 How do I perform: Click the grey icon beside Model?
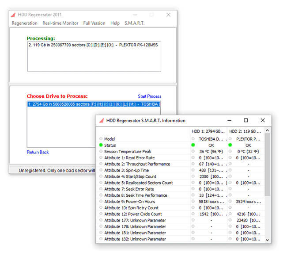coord(101,138)
